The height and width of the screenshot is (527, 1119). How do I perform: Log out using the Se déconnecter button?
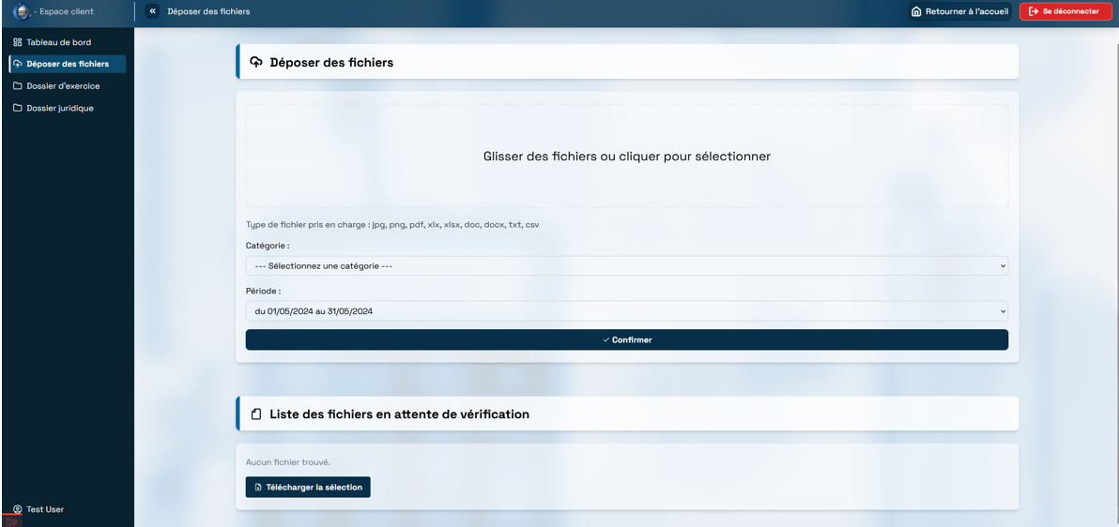coord(1065,11)
